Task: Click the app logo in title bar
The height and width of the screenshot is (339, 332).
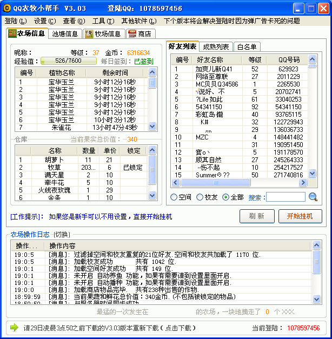Action: (6, 8)
